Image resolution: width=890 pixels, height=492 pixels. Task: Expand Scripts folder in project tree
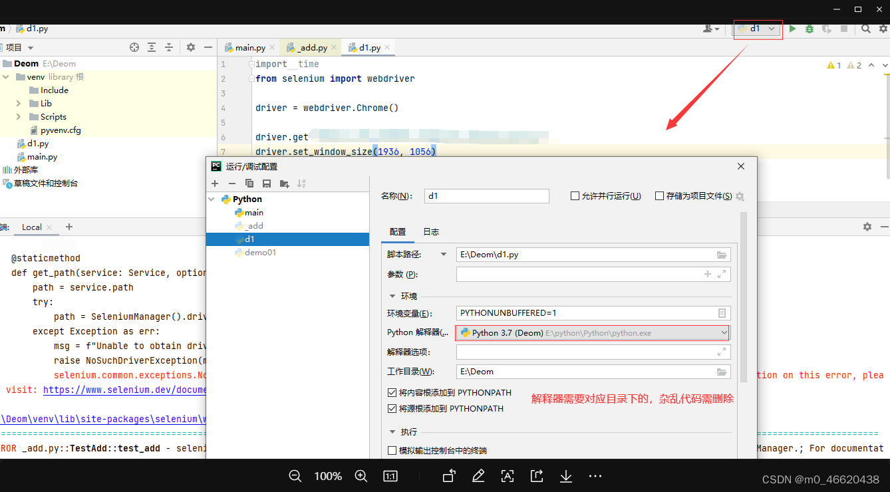pos(19,117)
